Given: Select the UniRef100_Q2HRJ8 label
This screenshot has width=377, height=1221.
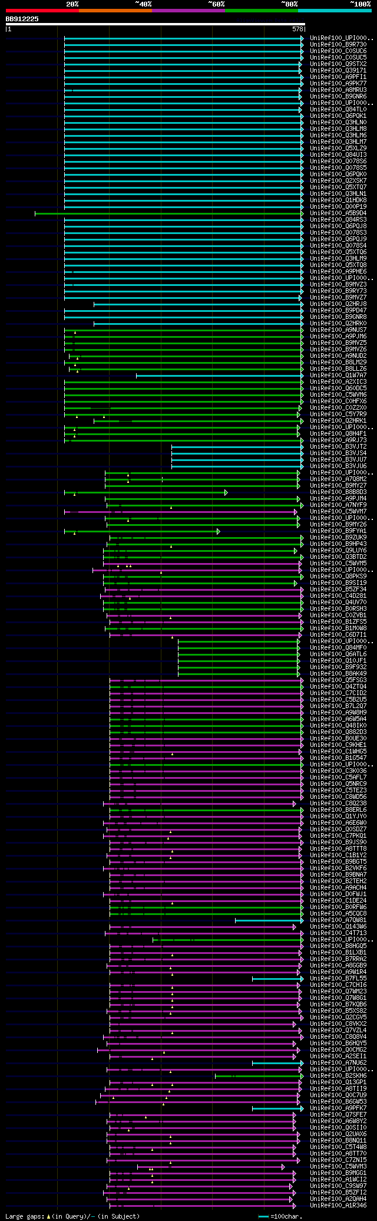Looking at the screenshot, I should (338, 304).
